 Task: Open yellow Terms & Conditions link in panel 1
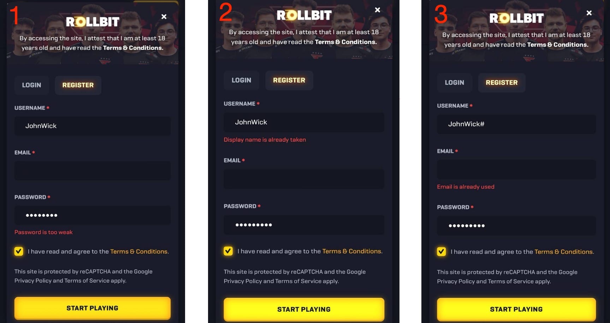click(x=139, y=251)
